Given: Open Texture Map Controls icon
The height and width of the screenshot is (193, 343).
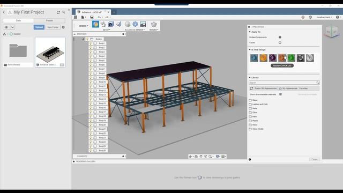Looking at the screenshot, I should point(119,24).
